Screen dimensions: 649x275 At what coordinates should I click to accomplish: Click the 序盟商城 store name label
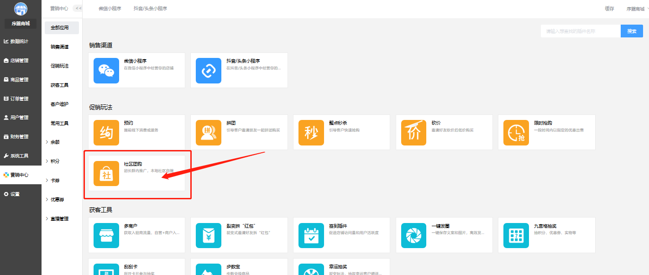(x=21, y=23)
